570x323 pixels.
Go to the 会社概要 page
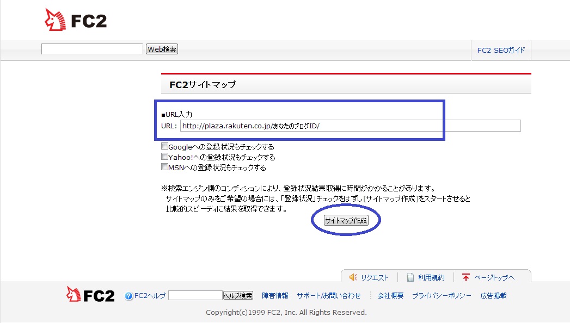pyautogui.click(x=390, y=295)
